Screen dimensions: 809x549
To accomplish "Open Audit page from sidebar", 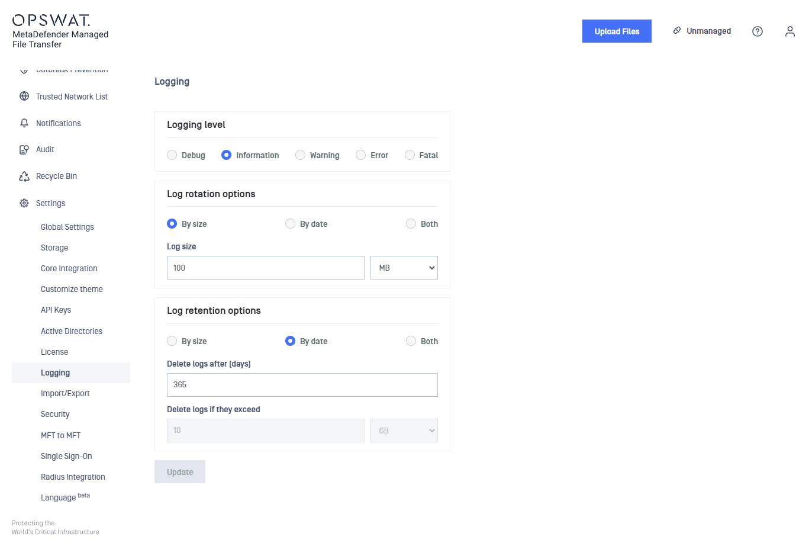I will (x=45, y=149).
